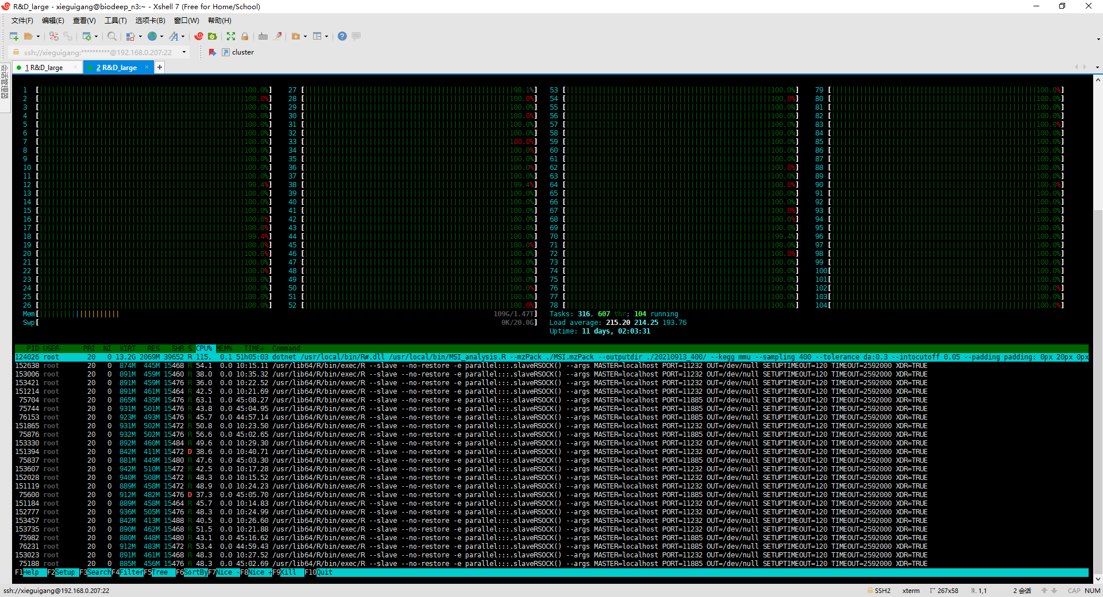
Task: Add a new tab with plus button
Action: pyautogui.click(x=160, y=68)
